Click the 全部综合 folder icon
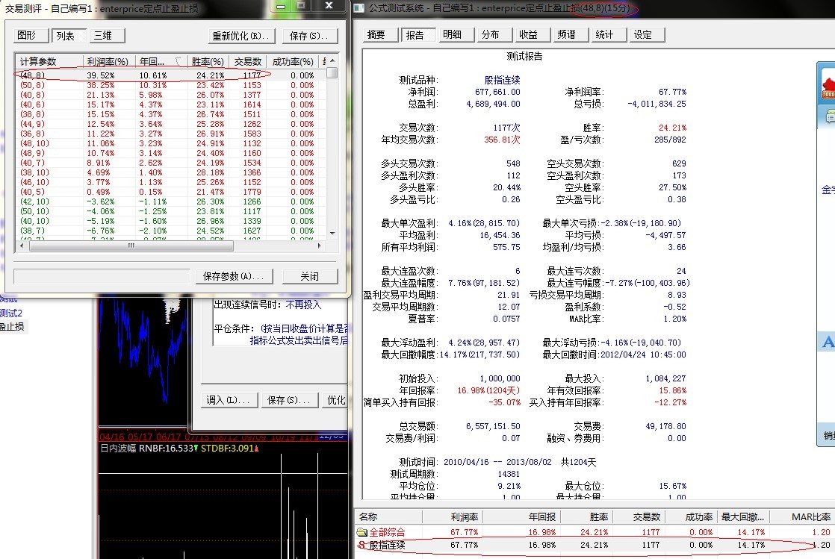This screenshot has width=835, height=559. point(362,532)
